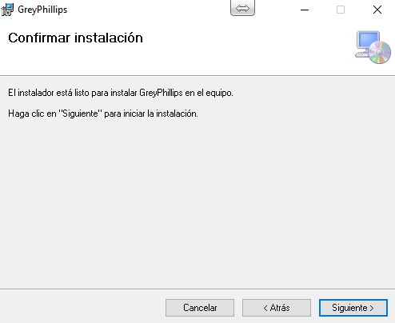Screen dimensions: 395x323
Task: Minimize the GreyPhillips installer window
Action: coord(305,10)
